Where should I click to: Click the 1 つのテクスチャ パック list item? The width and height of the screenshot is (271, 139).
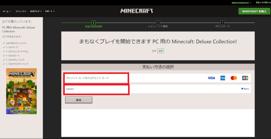click(x=17, y=64)
